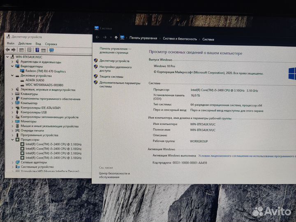
Task: Click the product code 00331-10000-00001-AA459
Action: [190, 163]
